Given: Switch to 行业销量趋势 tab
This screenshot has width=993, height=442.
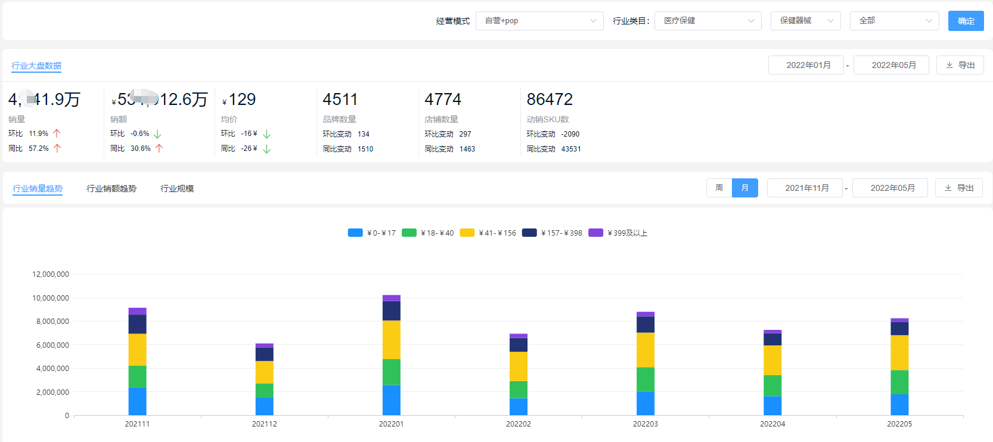Looking at the screenshot, I should (38, 188).
